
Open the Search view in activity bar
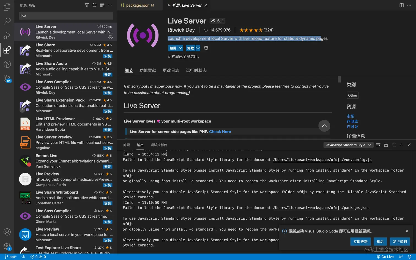(7, 21)
